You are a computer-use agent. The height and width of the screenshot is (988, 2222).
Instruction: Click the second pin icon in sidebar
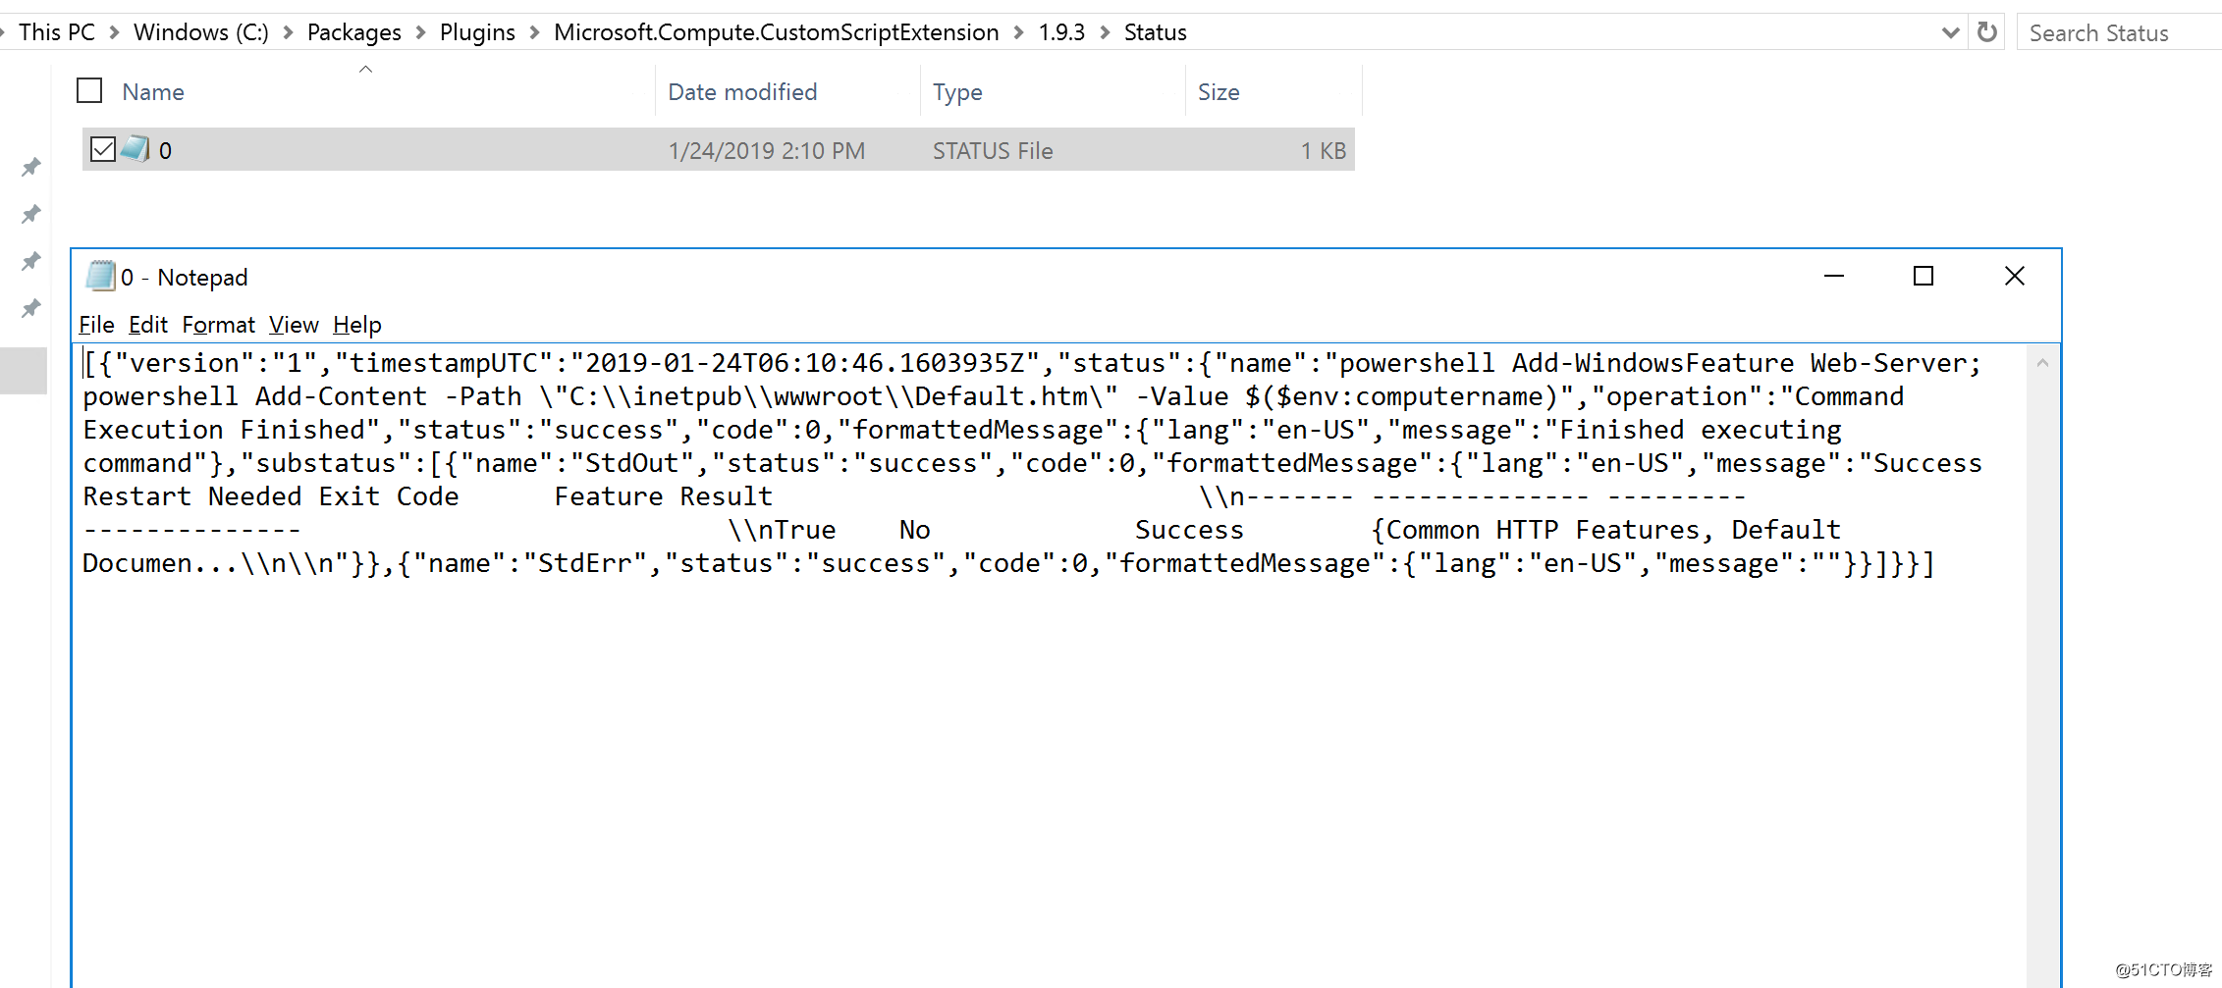pos(31,214)
